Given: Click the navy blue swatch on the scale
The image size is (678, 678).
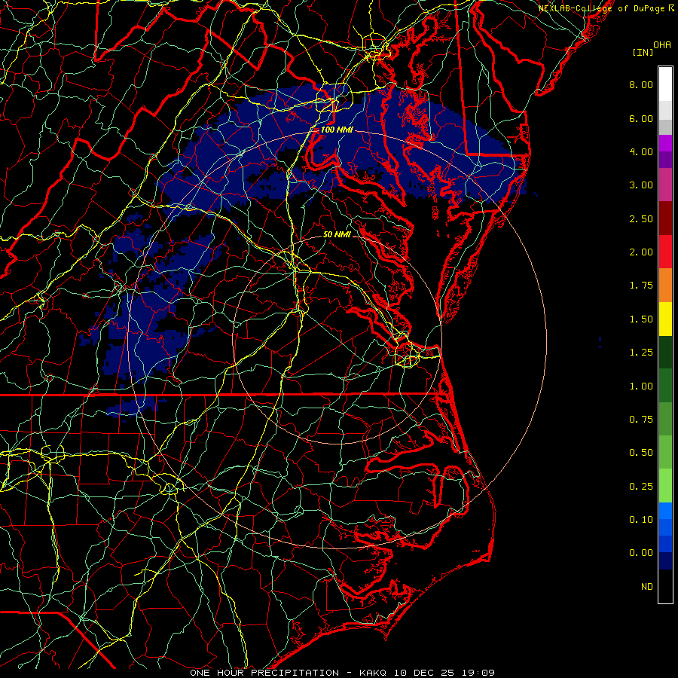Looking at the screenshot, I should click(x=665, y=561).
